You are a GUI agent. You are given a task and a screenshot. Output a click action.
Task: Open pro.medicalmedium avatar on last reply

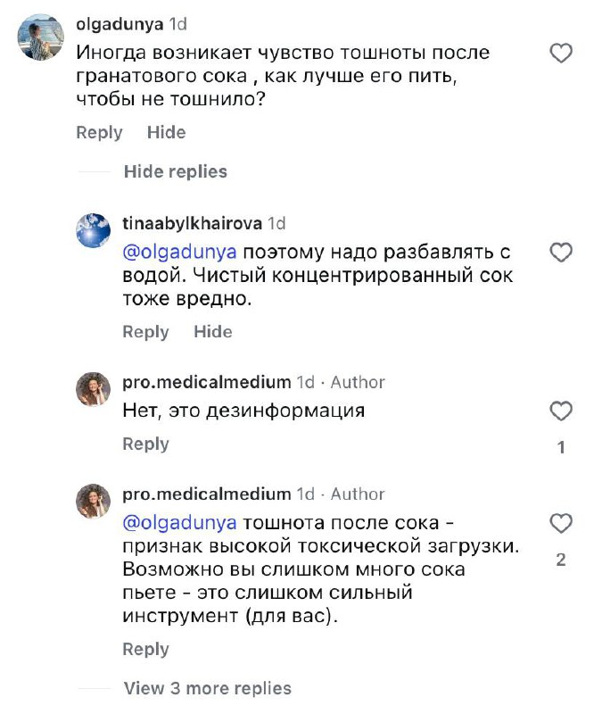click(94, 501)
